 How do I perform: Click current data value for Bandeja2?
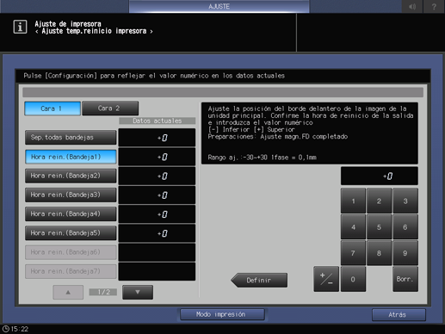tap(157, 176)
